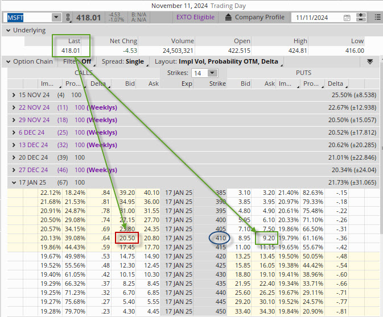Click the 410 put ask price 9.20
The height and width of the screenshot is (317, 383).
[x=267, y=239]
